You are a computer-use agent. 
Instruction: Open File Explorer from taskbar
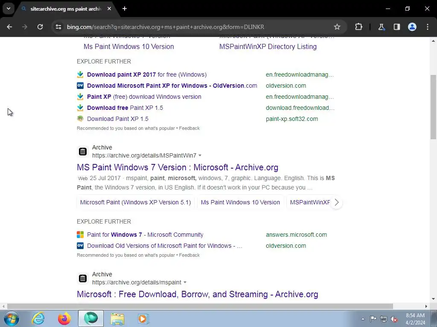click(117, 318)
